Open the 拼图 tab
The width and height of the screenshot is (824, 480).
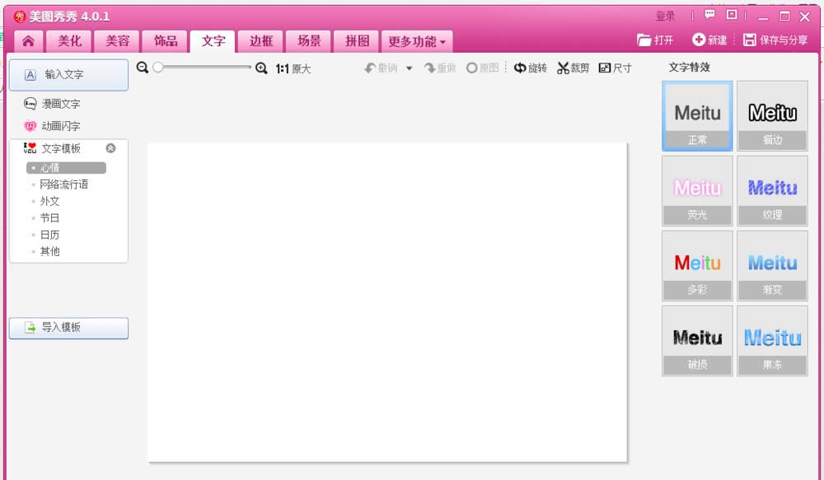[x=356, y=41]
